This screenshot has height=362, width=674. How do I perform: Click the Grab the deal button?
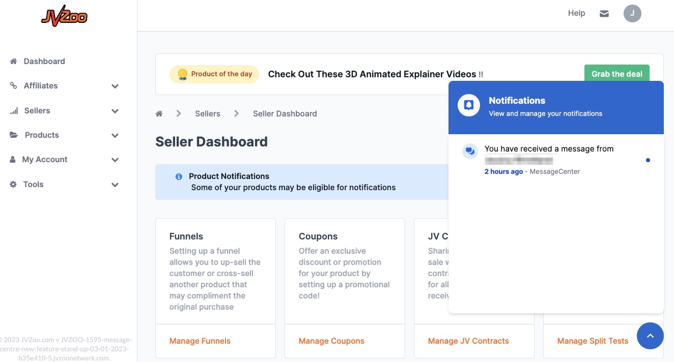617,74
